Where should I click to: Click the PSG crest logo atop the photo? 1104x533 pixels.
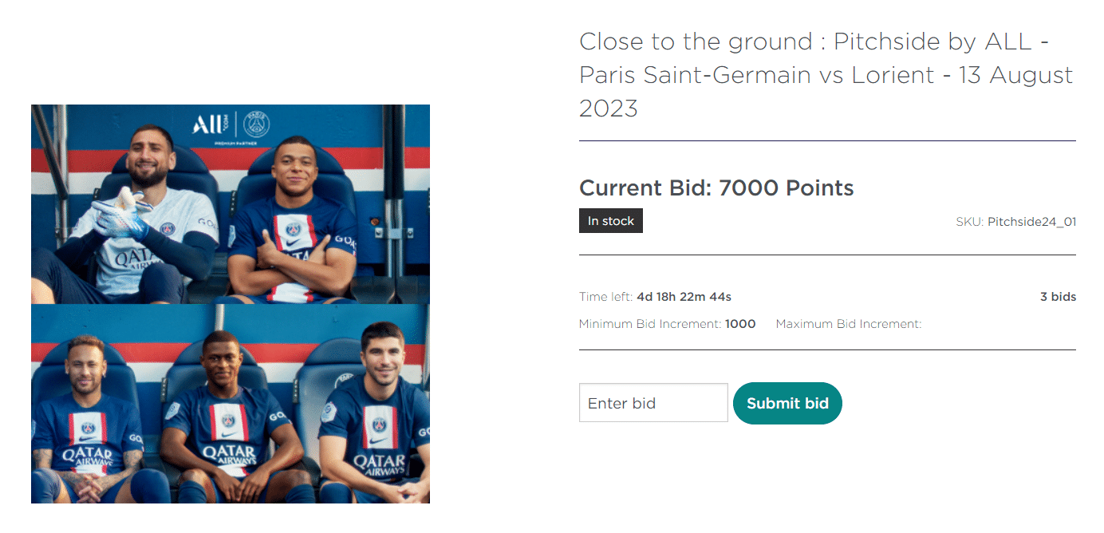tap(257, 124)
